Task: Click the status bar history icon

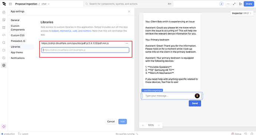Action: click(x=246, y=134)
